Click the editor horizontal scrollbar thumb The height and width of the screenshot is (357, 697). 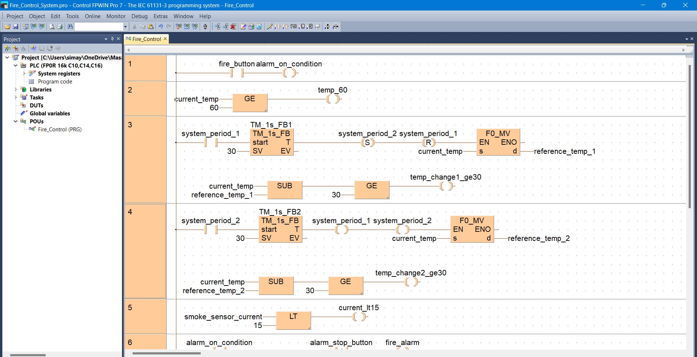pyautogui.click(x=167, y=353)
